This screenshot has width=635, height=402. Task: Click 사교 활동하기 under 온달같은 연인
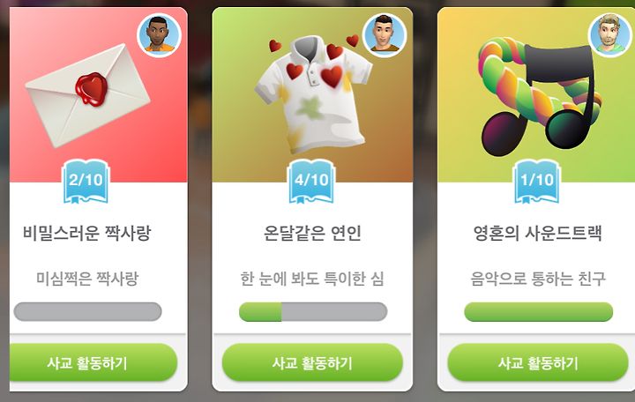pos(312,362)
